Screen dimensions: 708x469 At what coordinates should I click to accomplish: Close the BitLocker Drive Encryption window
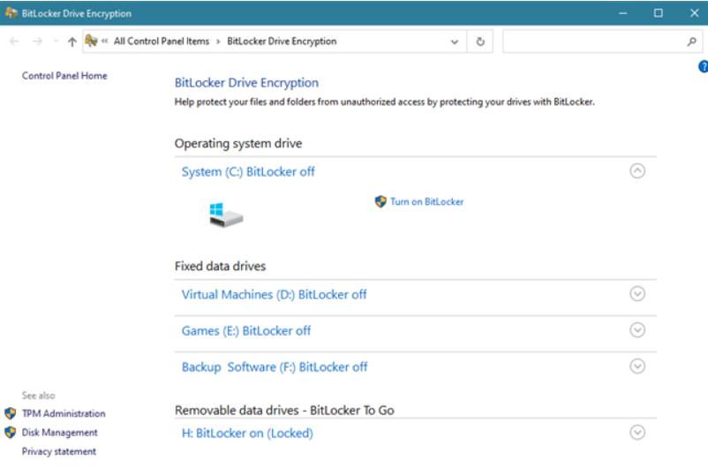point(695,13)
